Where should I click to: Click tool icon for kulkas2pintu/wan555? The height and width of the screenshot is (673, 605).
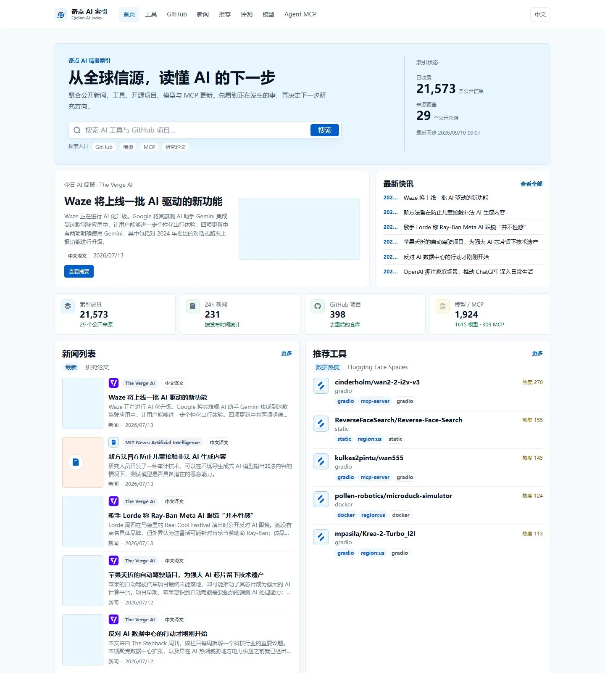pyautogui.click(x=321, y=461)
